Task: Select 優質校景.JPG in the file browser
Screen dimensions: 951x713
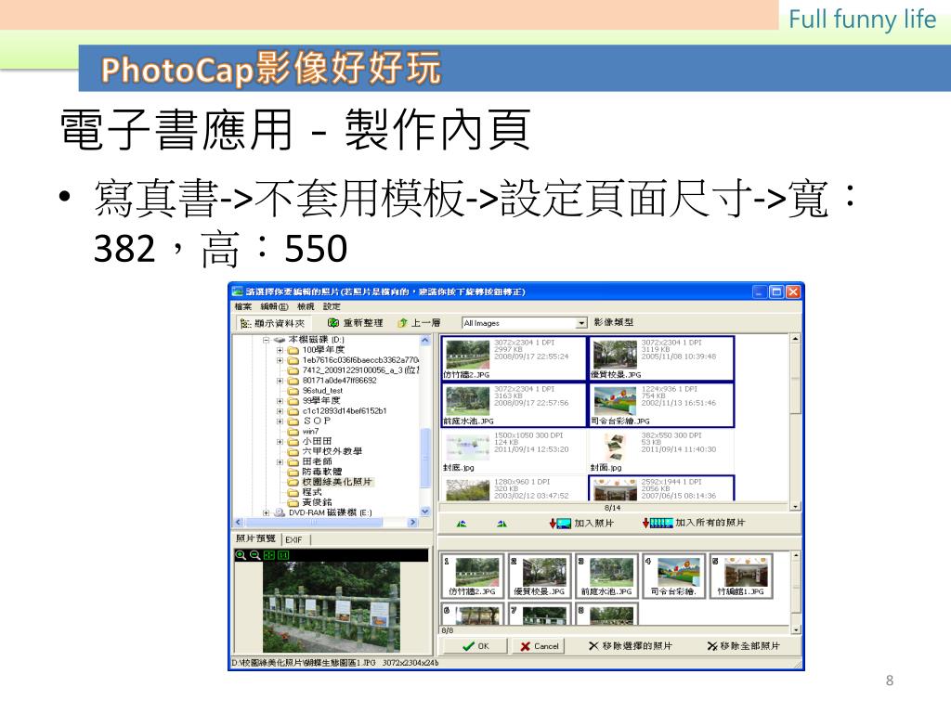Action: [x=661, y=358]
